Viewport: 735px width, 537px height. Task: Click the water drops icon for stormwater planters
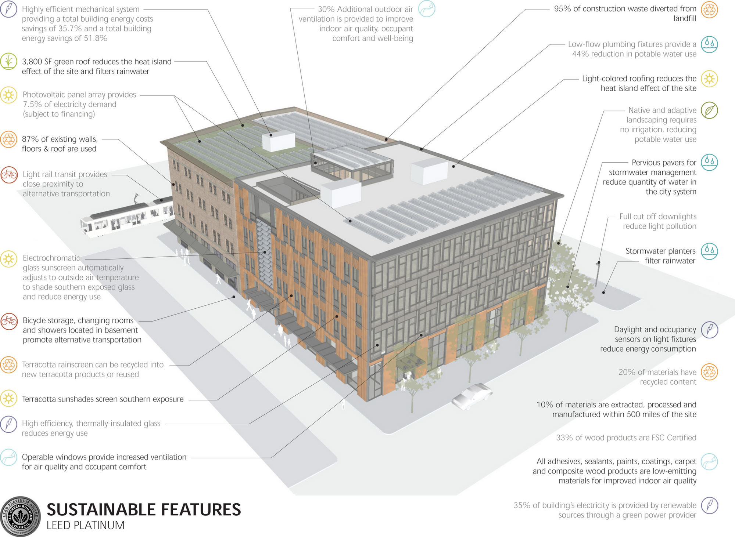tap(709, 251)
